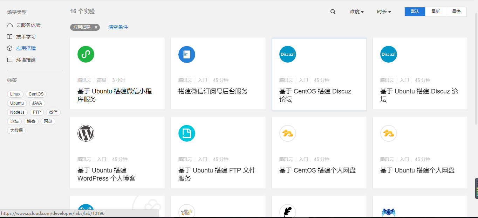Open 搭建微信订阅号后台服务 lab
The height and width of the screenshot is (218, 478).
213,91
